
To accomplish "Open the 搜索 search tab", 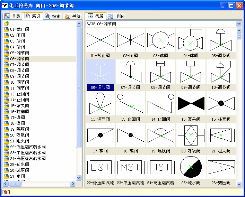I will coord(53,16).
